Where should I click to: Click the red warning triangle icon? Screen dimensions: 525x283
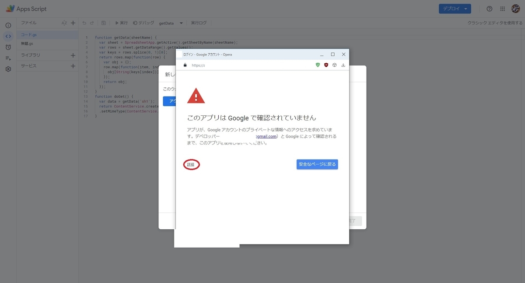click(196, 96)
